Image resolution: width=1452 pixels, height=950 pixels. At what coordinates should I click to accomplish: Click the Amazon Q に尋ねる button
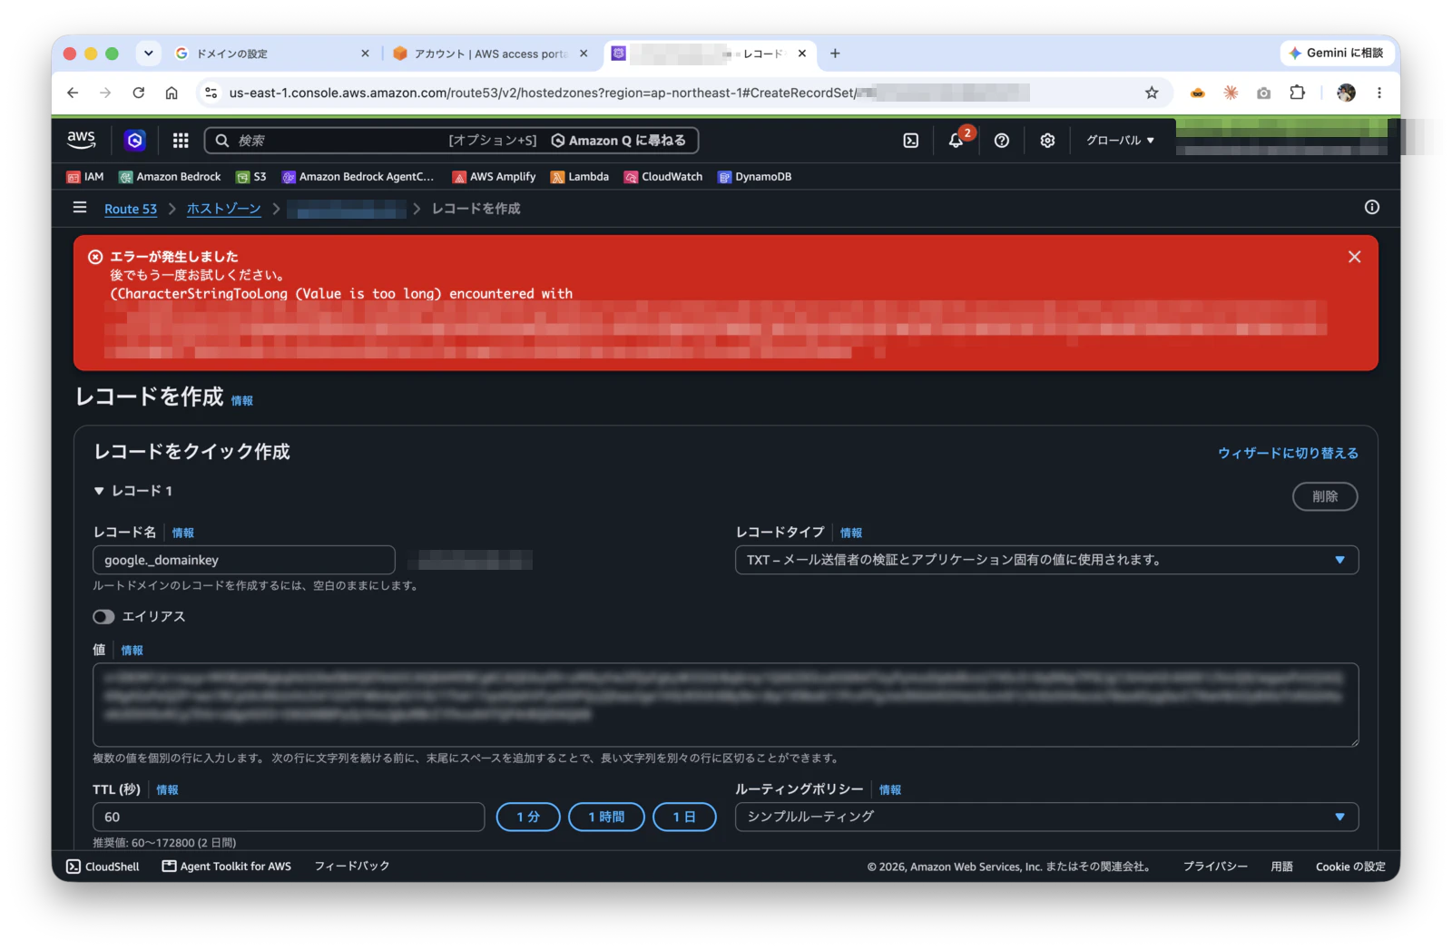619,140
